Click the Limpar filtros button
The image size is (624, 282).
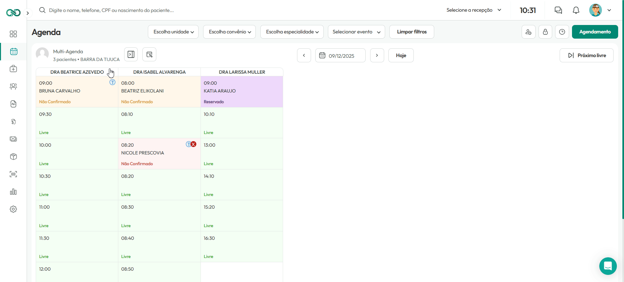pos(412,32)
